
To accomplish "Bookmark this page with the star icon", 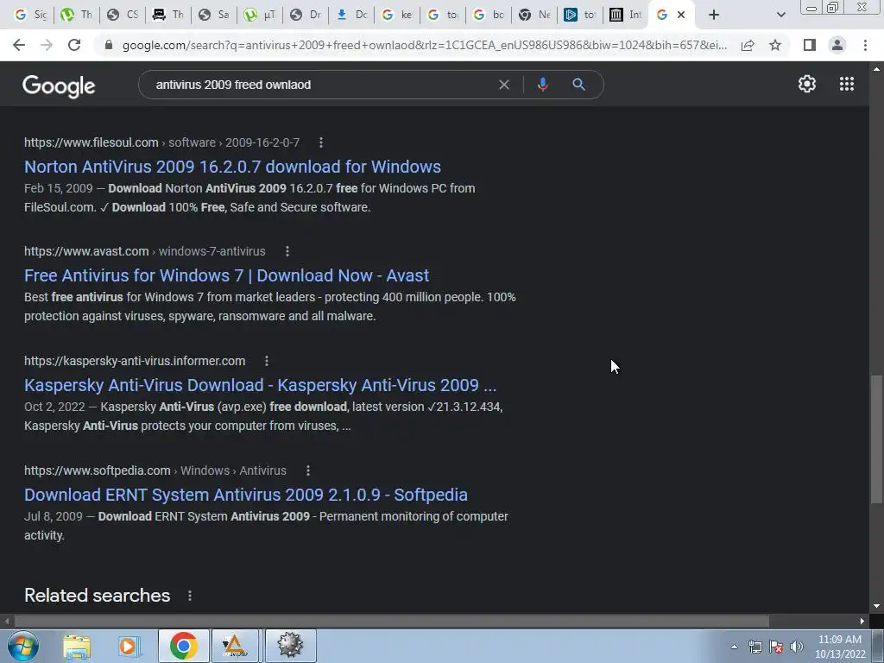I will point(775,45).
